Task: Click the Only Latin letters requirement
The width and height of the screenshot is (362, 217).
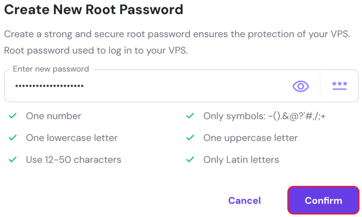Action: (241, 159)
